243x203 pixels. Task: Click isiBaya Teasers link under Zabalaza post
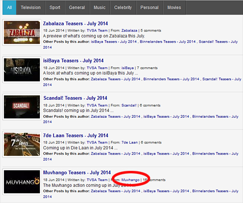[114, 42]
